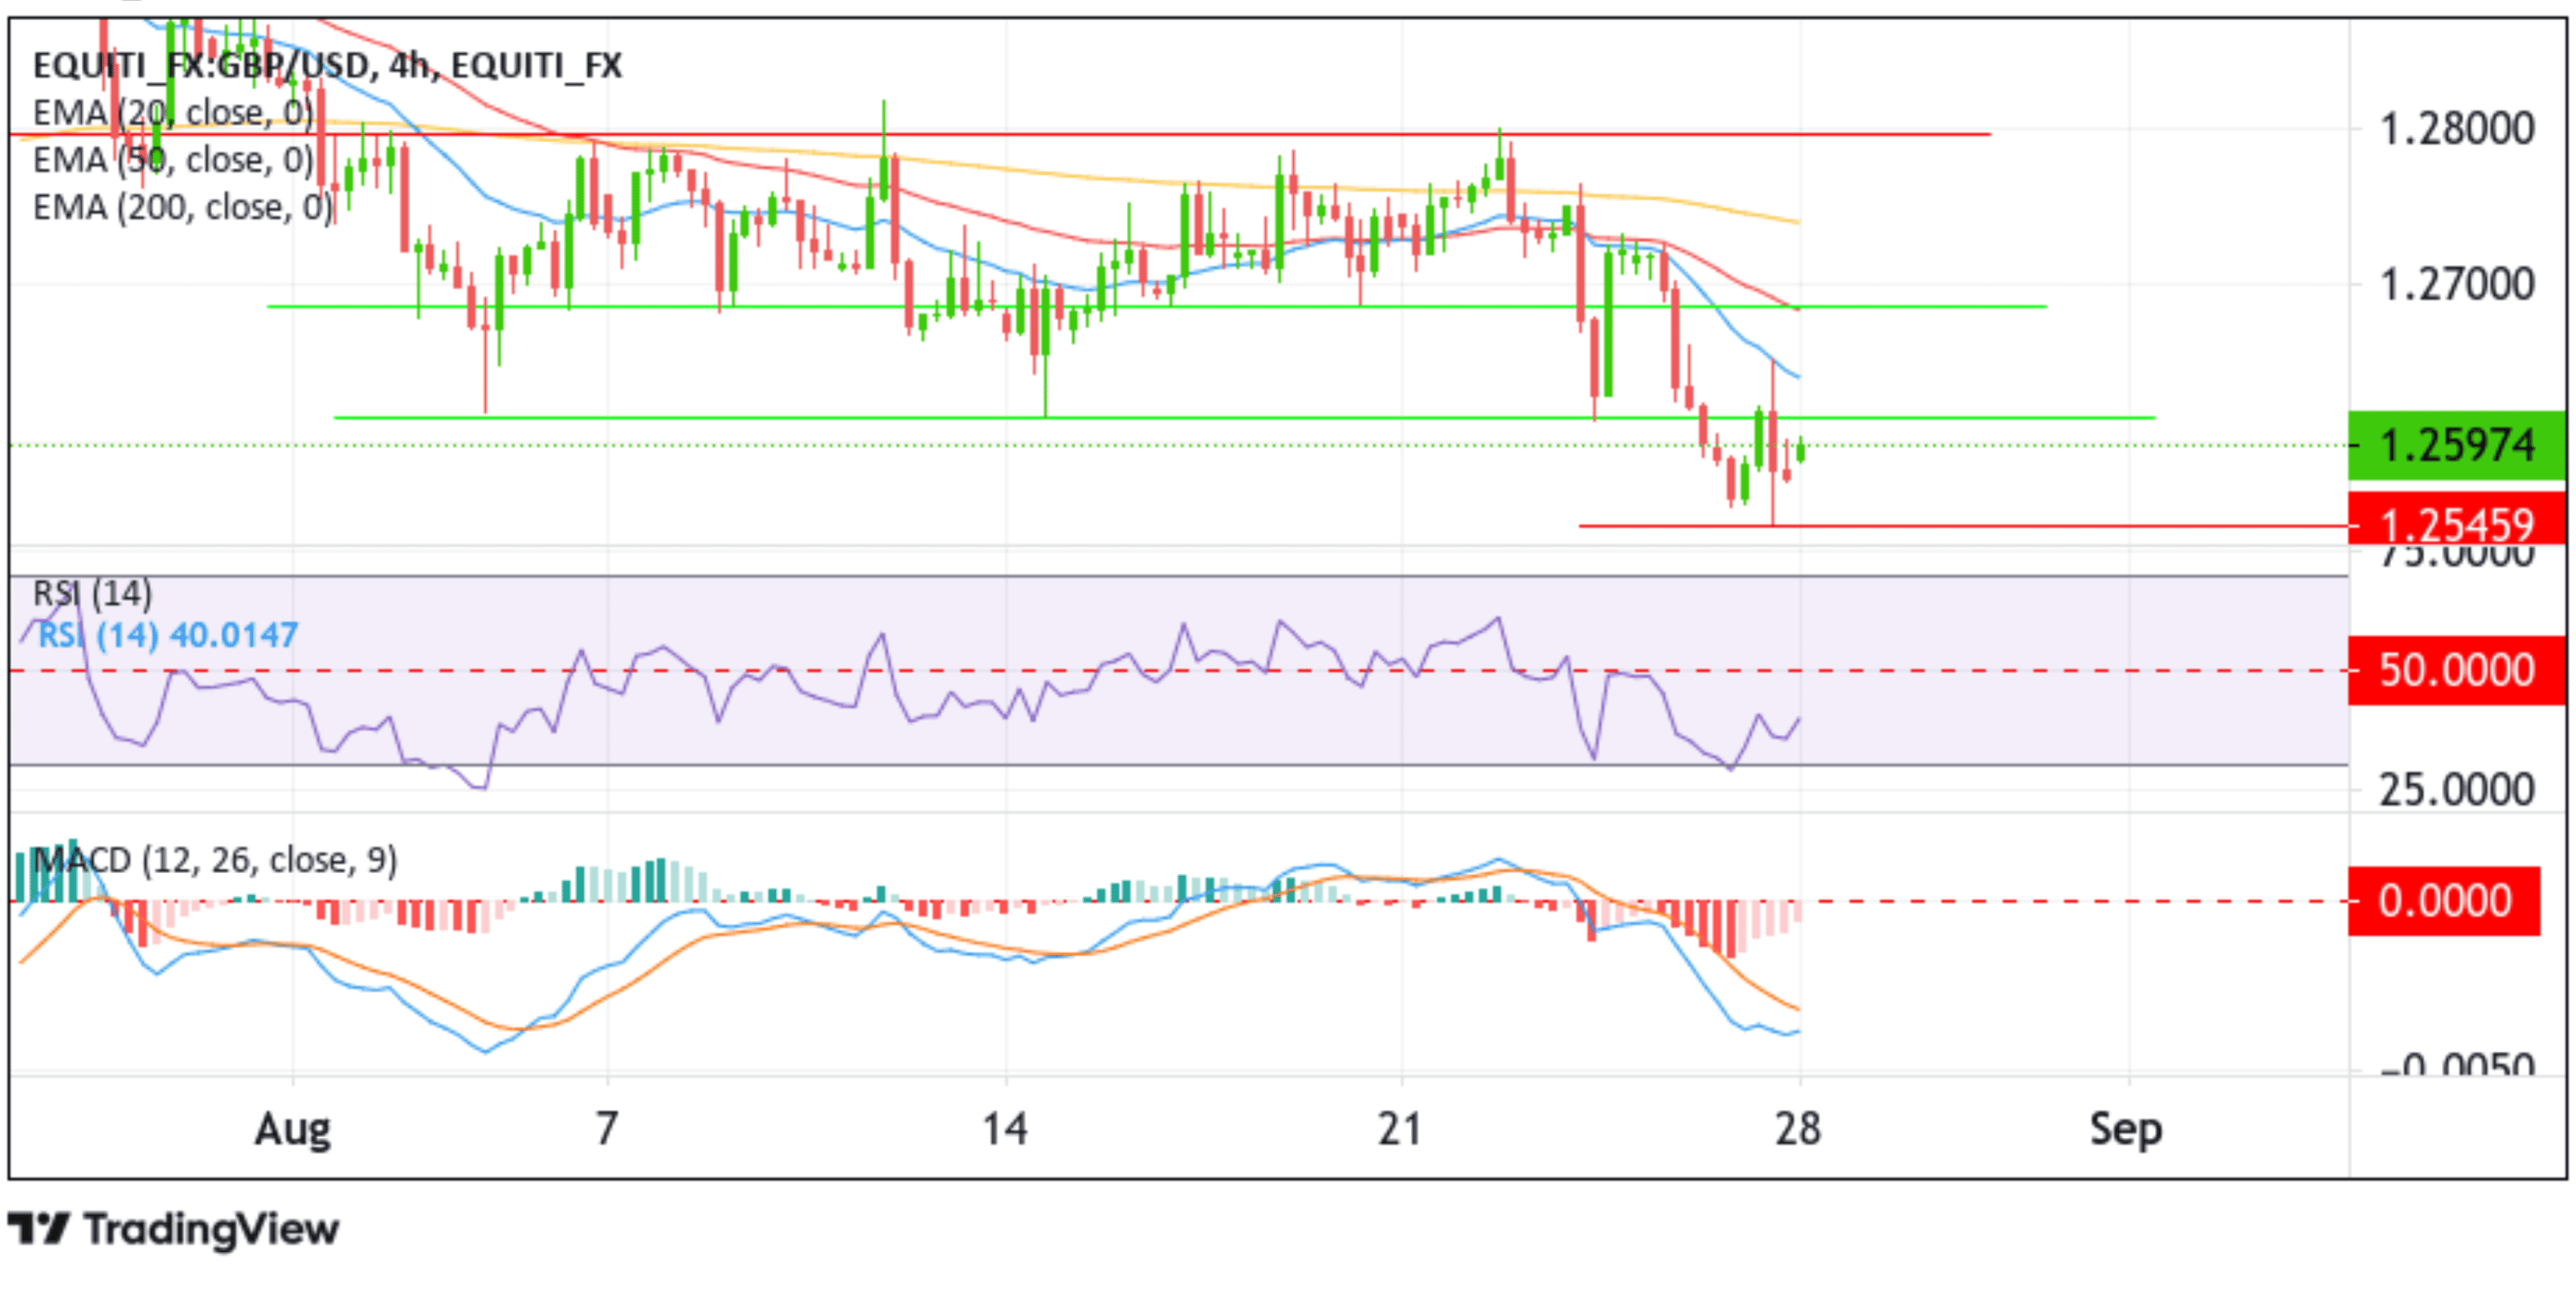Viewport: 2576px width, 1289px height.
Task: Click the EQUITI_FX:GBP/USD 4h chart title
Action: (x=327, y=66)
